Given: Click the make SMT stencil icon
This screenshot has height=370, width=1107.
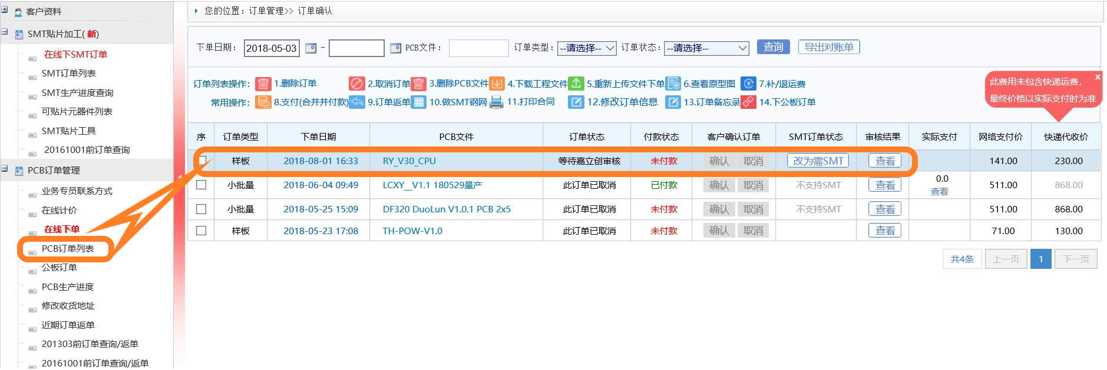Looking at the screenshot, I should pyautogui.click(x=418, y=102).
